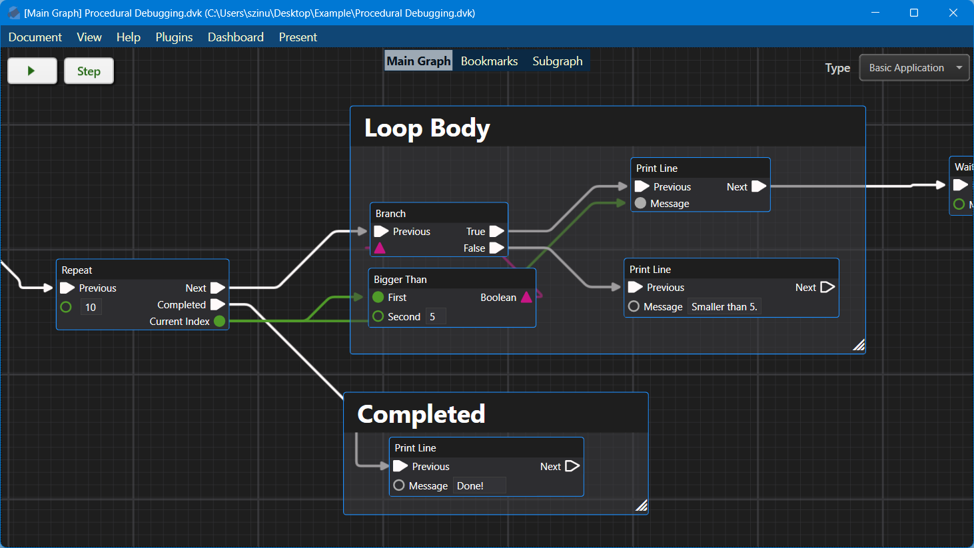Click the Type label
The width and height of the screenshot is (974, 548).
(x=837, y=67)
